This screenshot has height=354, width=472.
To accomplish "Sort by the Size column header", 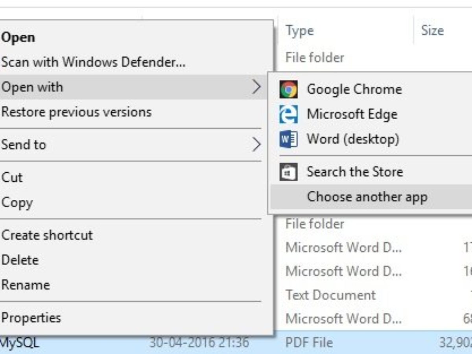I will tap(432, 31).
